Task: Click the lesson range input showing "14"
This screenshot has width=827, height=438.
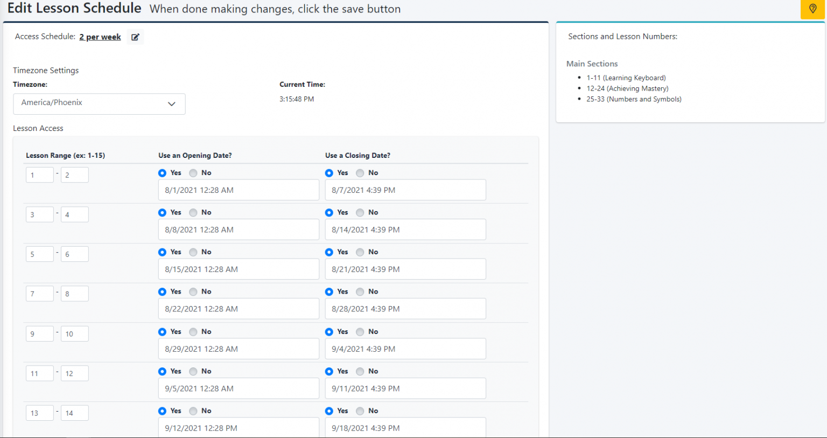Action: [74, 413]
